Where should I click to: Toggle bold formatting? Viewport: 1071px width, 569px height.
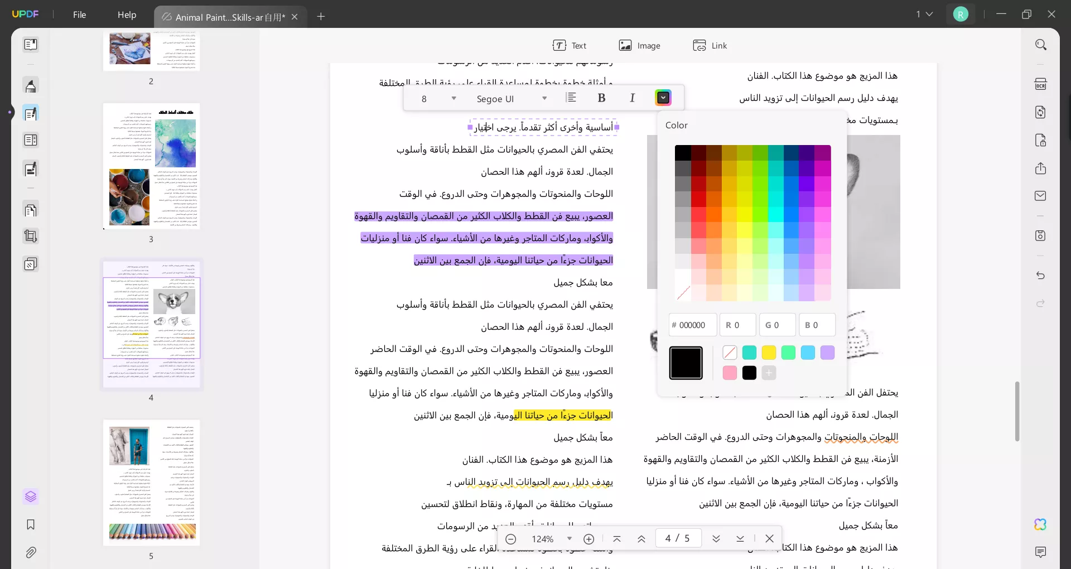[602, 98]
